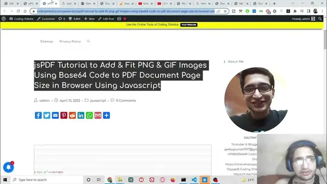Open the WordPress logo menu in admin bar
The width and height of the screenshot is (327, 184).
point(4,19)
